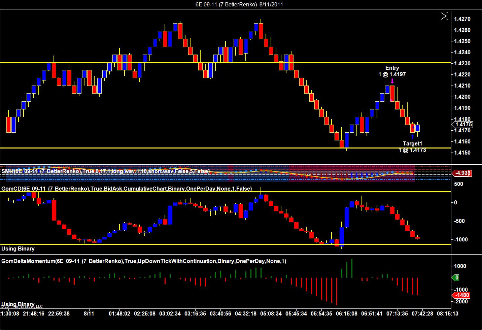Select the lower yellow line in GomCD panel
The image size is (482, 330).
point(226,244)
